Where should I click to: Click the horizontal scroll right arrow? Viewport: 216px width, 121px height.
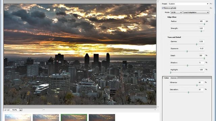[x=155, y=110]
